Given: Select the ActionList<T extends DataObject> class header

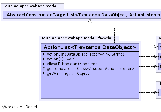Looking at the screenshot, I should click(x=90, y=47).
